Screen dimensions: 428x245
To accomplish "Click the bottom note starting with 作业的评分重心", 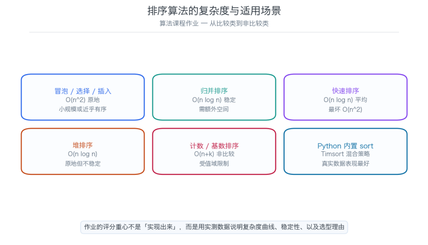I will click(214, 227).
